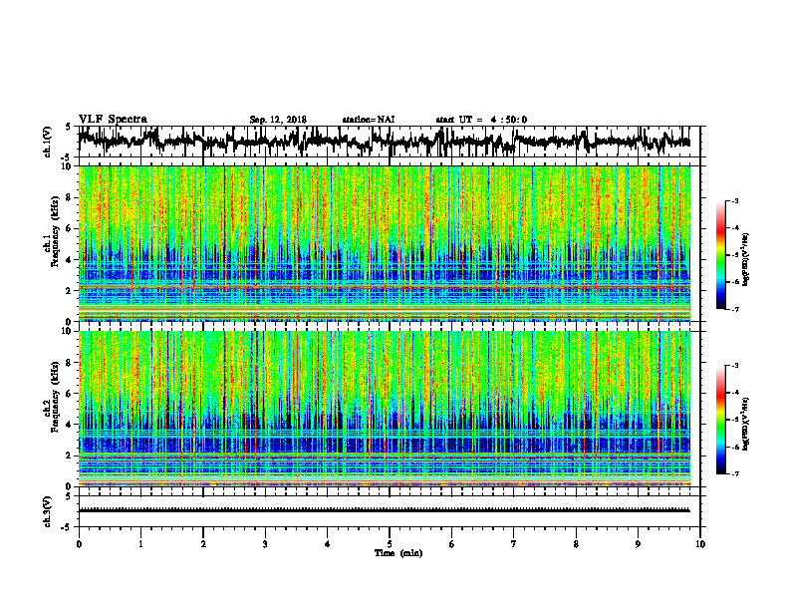Click the "start UT = 4:50:0" text
The width and height of the screenshot is (789, 610).
tap(481, 120)
